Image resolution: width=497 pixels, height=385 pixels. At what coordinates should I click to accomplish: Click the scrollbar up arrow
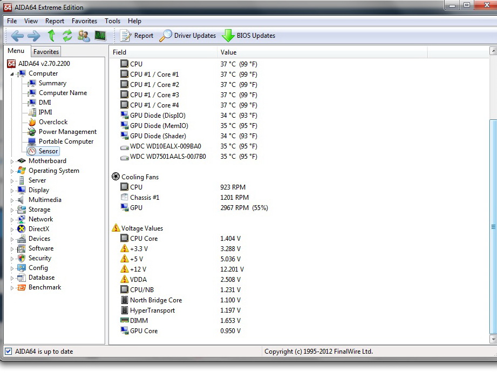(493, 50)
